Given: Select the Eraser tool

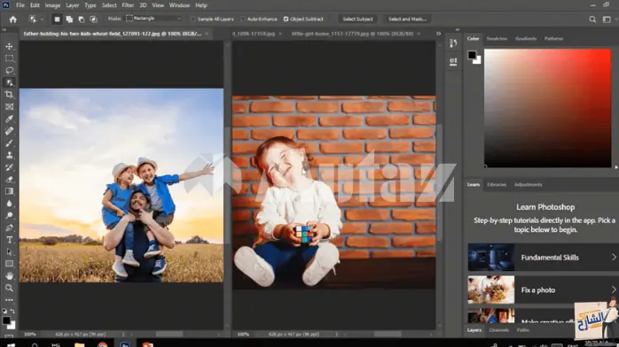Looking at the screenshot, I should pos(9,179).
